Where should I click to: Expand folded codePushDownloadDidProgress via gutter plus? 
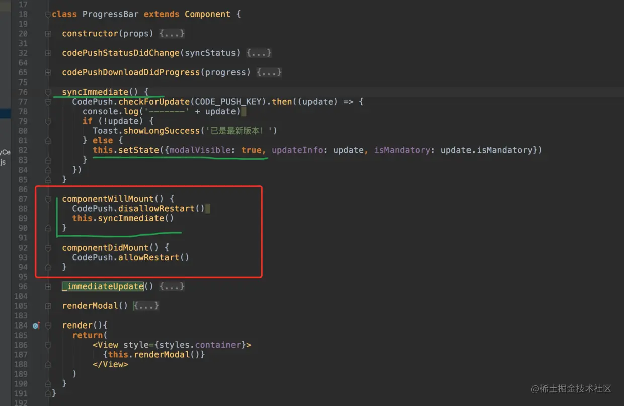point(48,73)
